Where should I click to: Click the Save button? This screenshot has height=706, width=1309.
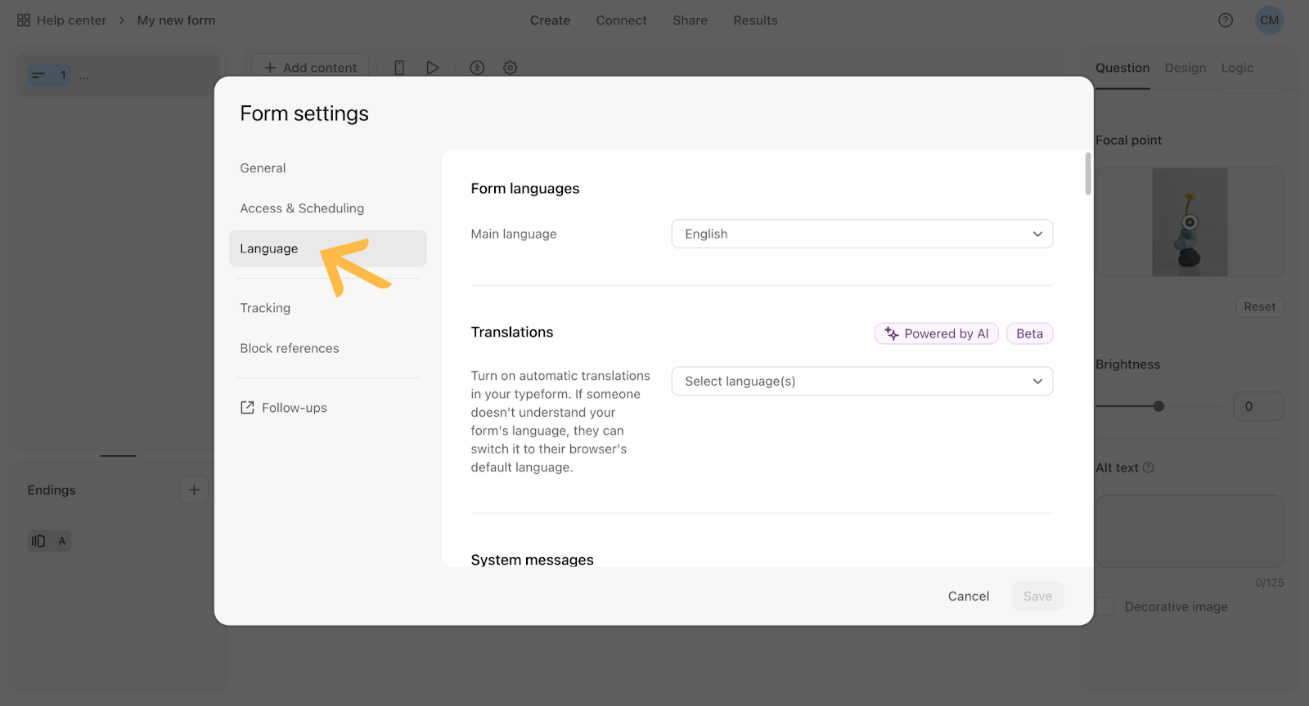tap(1037, 597)
